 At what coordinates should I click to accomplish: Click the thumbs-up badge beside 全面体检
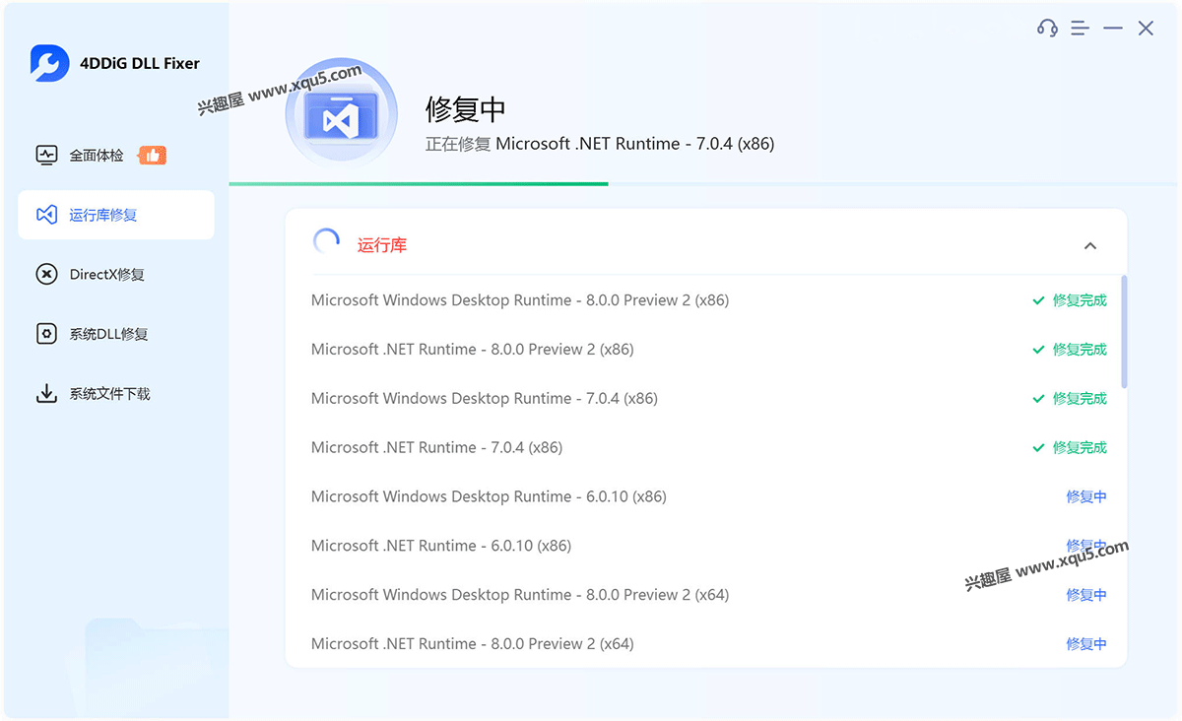coord(152,155)
